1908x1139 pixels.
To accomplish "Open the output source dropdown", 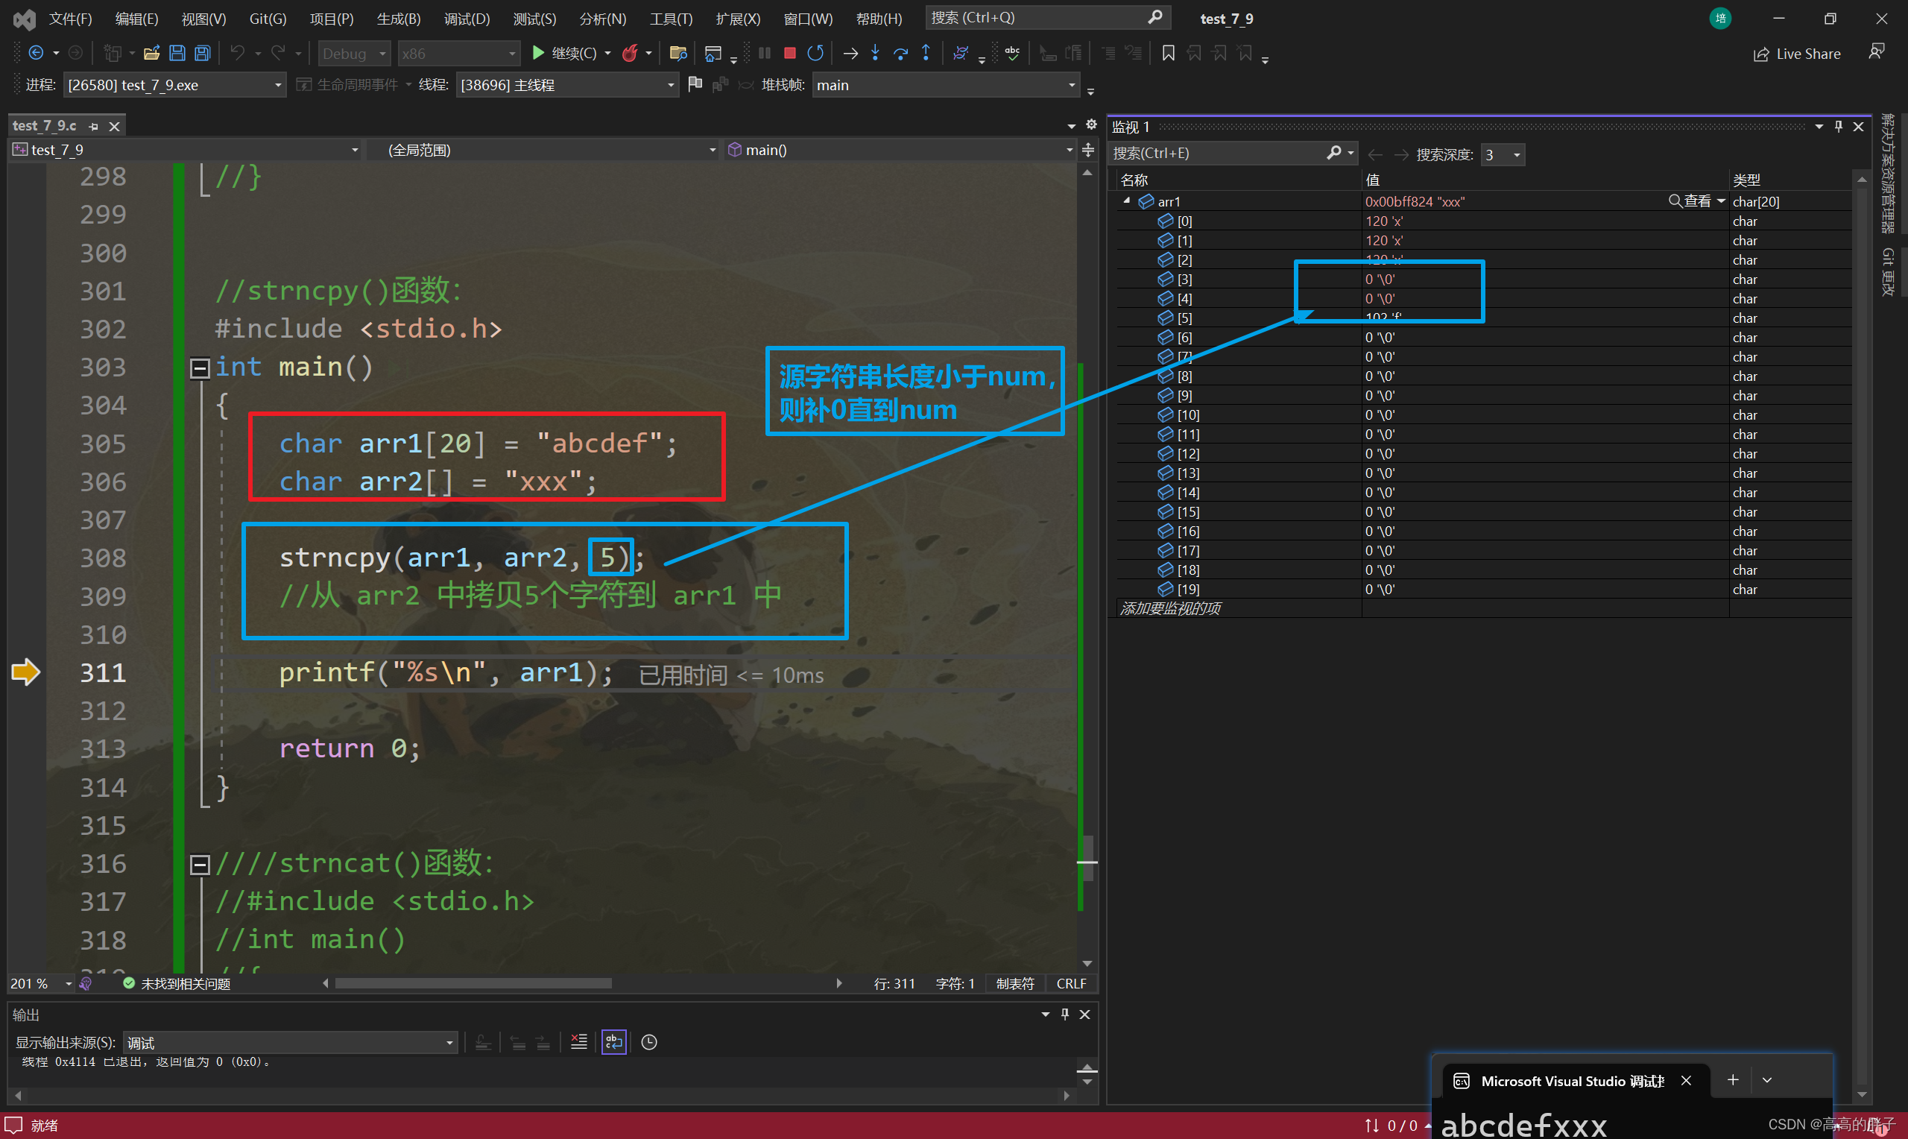I will tap(449, 1042).
